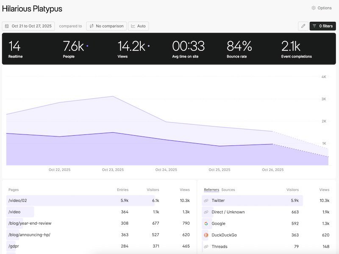Click the chart-line icon on the Auto button
Viewport: 339px width, 254px height.
coord(133,26)
